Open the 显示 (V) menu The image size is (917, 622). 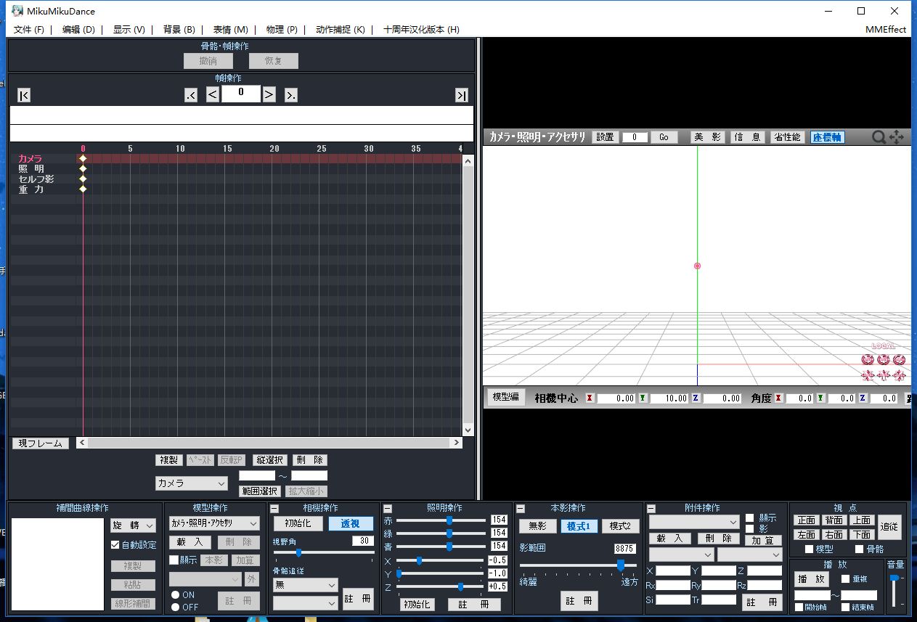(x=129, y=30)
